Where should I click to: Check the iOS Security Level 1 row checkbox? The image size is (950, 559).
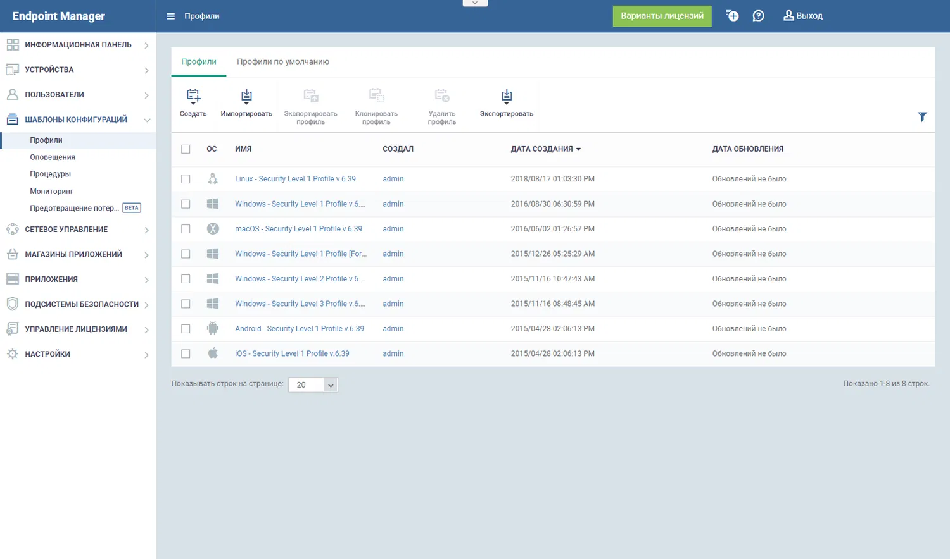186,354
